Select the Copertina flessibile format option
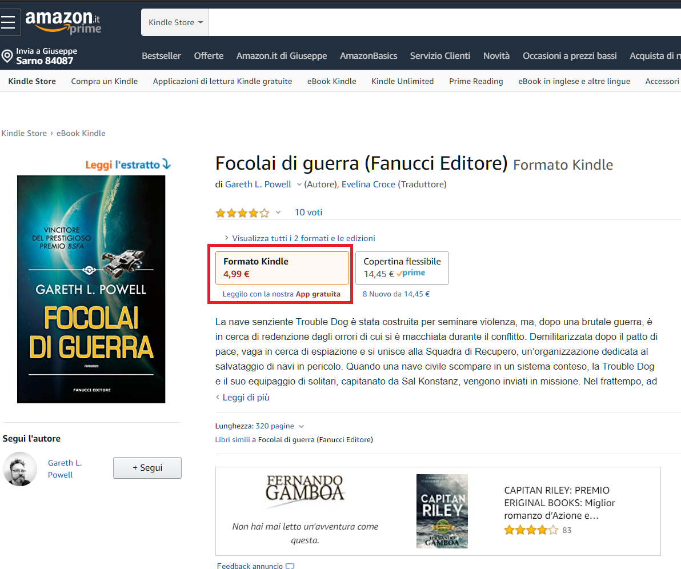The image size is (681, 569). pyautogui.click(x=402, y=267)
